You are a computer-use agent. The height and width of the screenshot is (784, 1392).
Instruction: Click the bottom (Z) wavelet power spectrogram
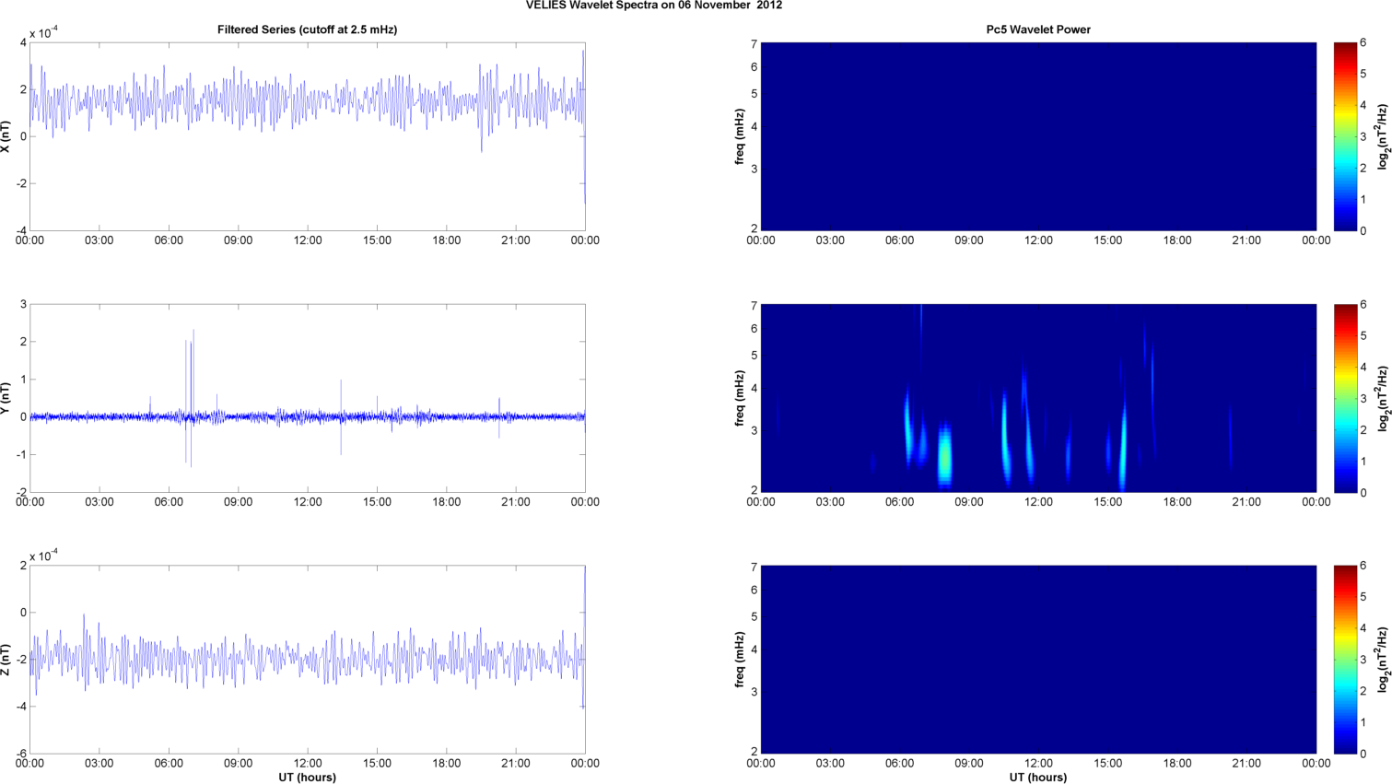[x=1038, y=660]
